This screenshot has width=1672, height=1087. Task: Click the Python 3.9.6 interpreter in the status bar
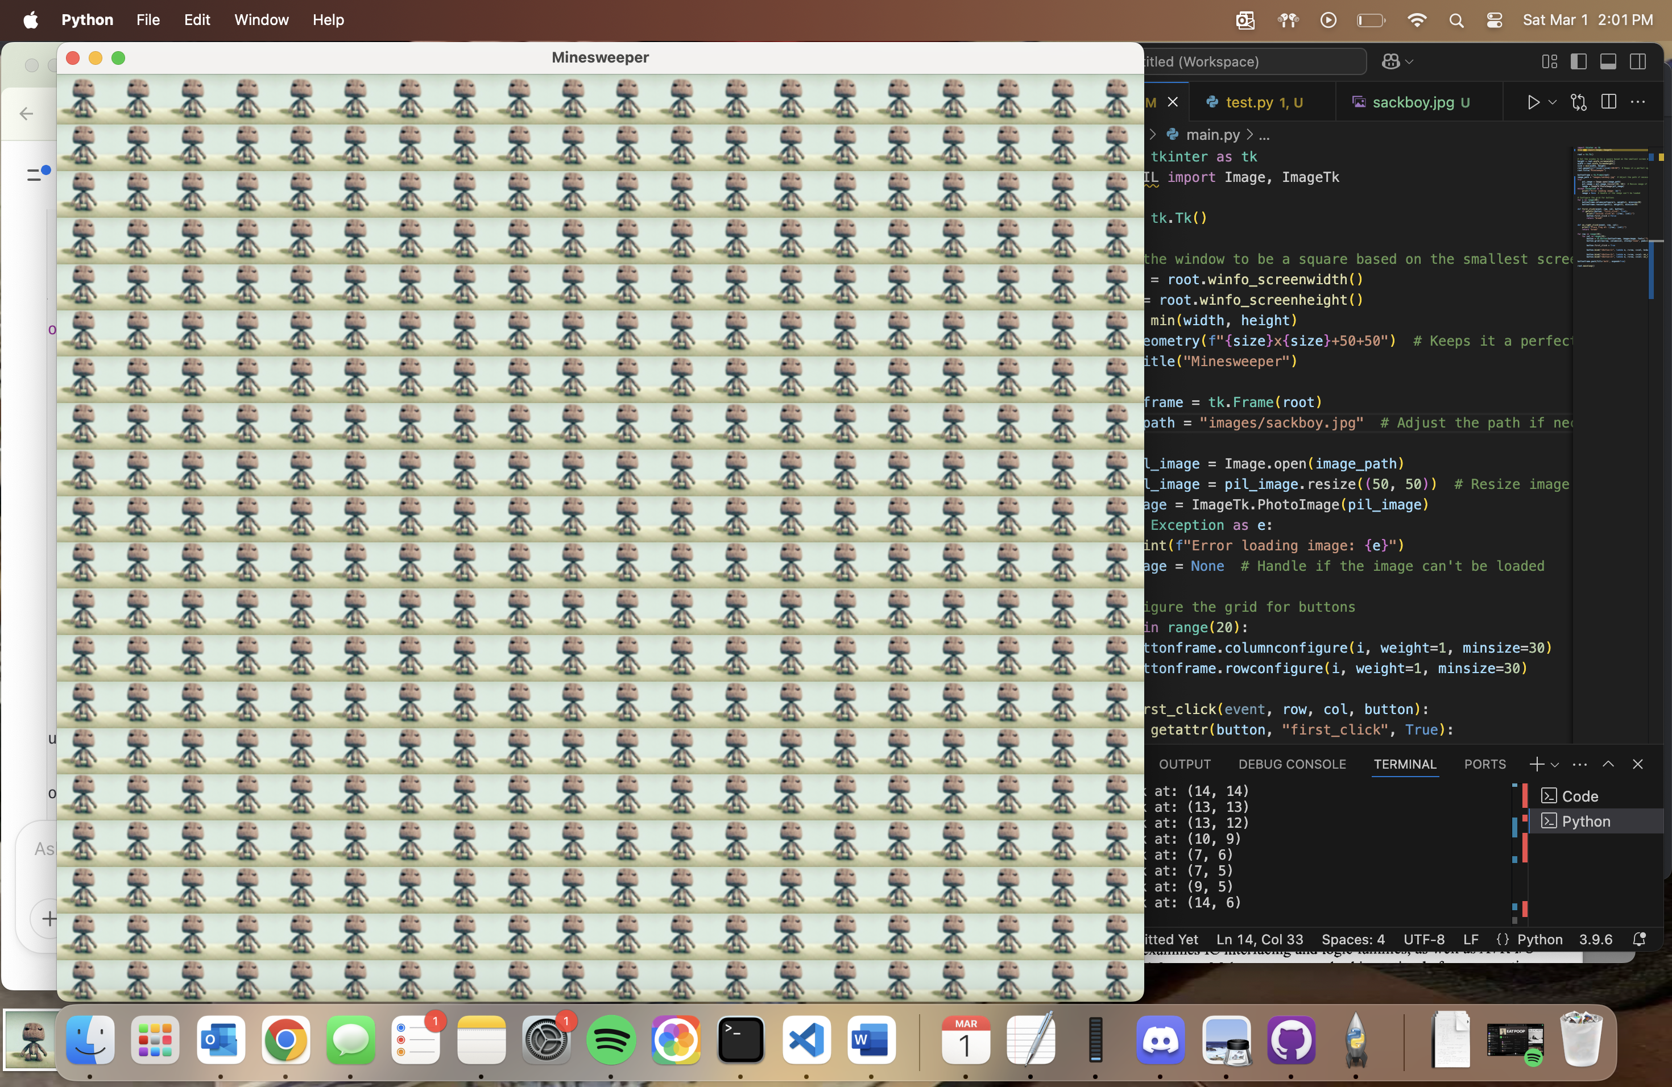[1595, 940]
